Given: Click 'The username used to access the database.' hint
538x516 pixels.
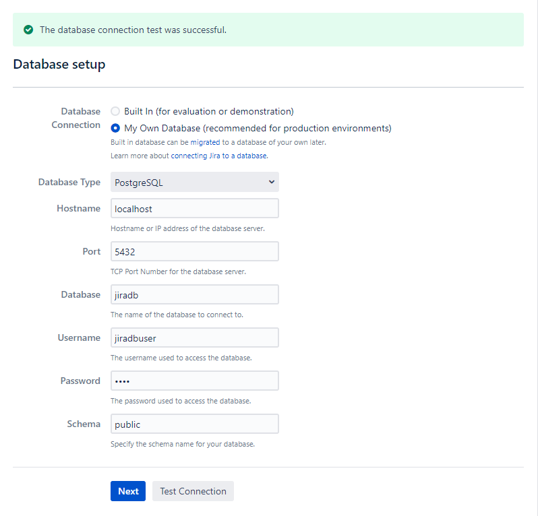Looking at the screenshot, I should coord(181,358).
